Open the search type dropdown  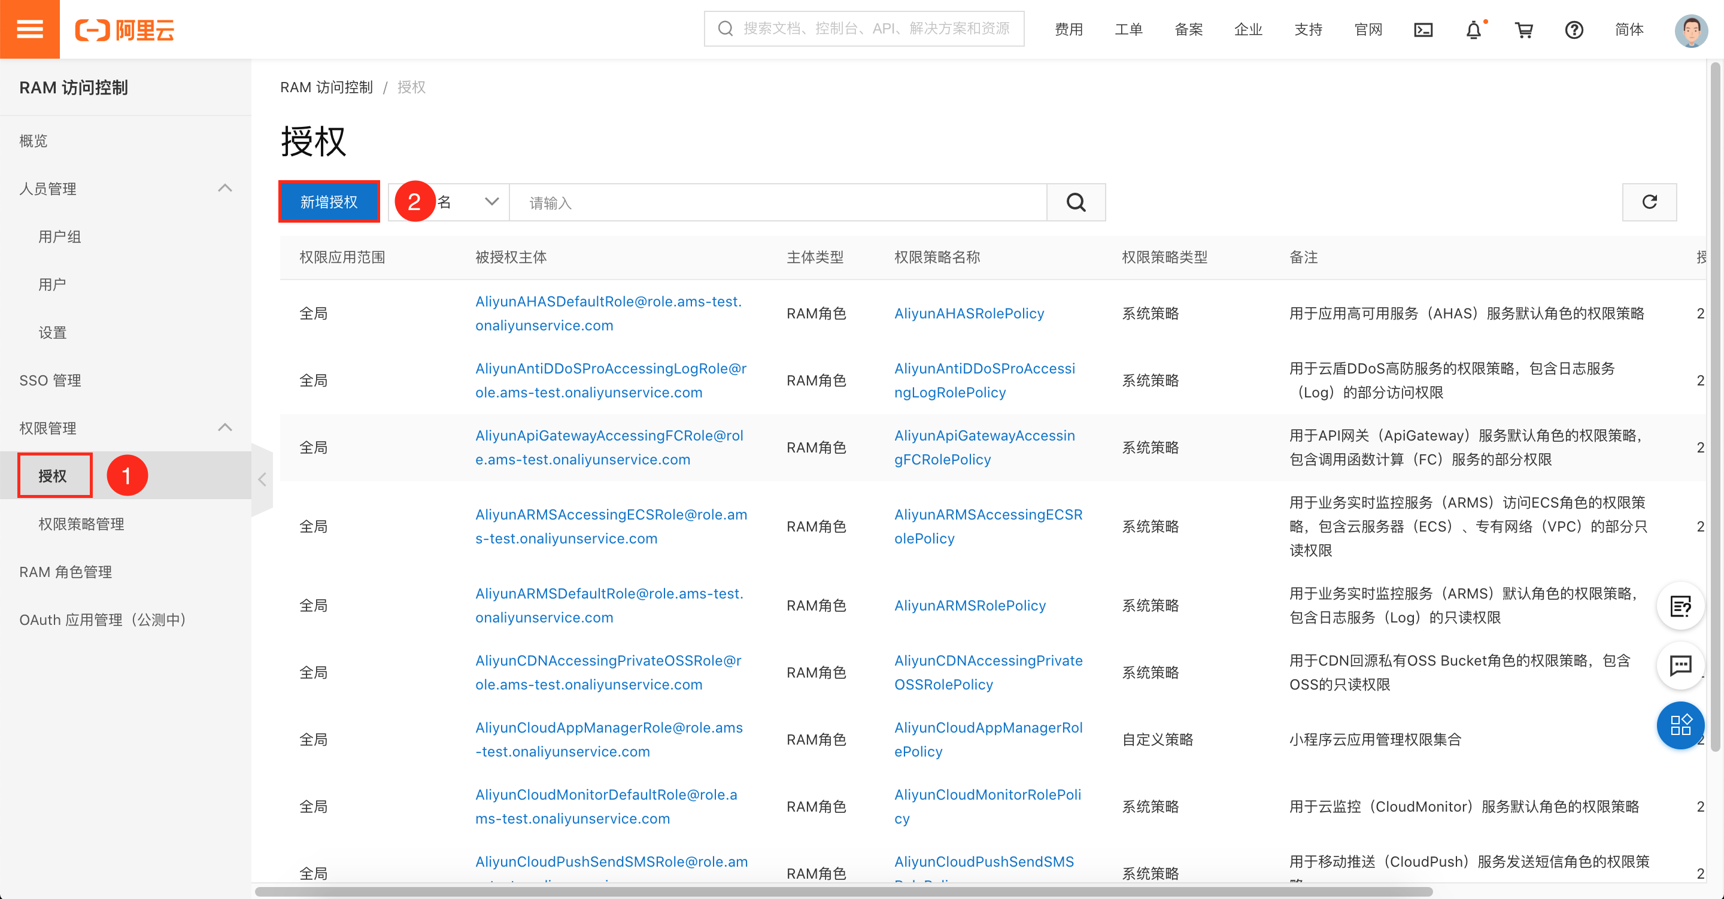tap(449, 202)
